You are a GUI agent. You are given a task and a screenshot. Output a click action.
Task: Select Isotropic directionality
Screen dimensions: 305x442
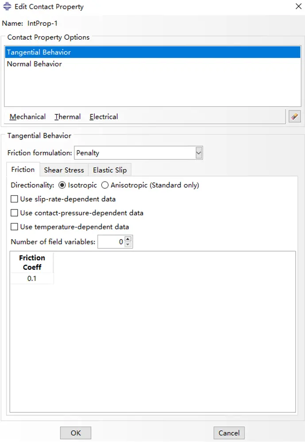(x=62, y=185)
